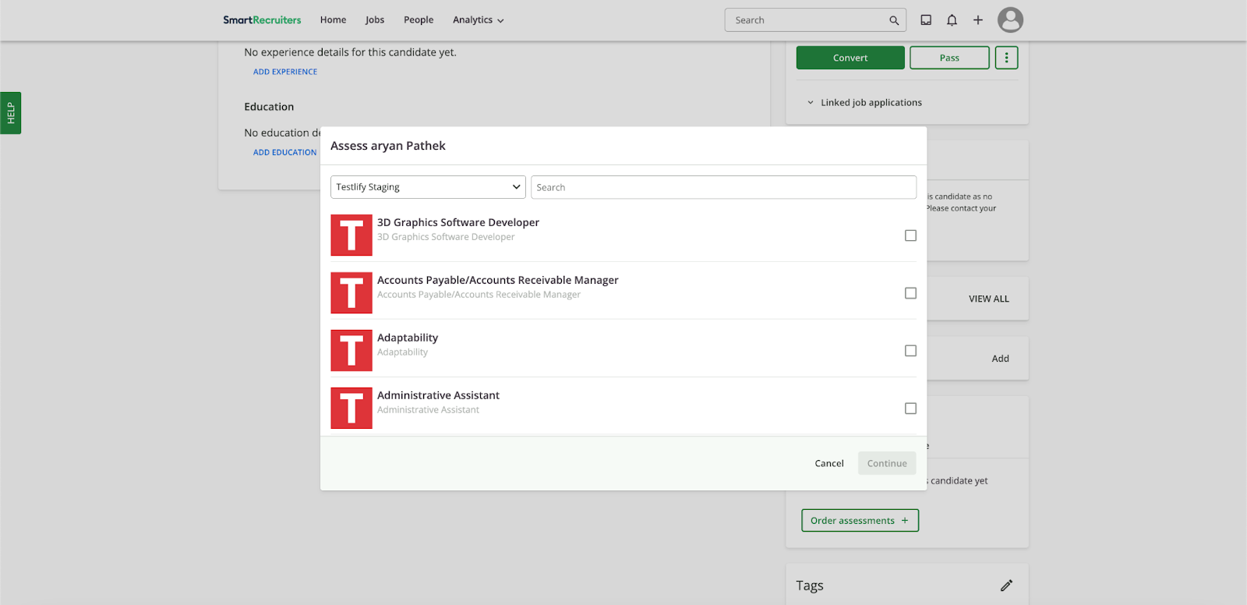Expand Linked job applications section
Viewport: 1247px width, 605px height.
click(864, 103)
